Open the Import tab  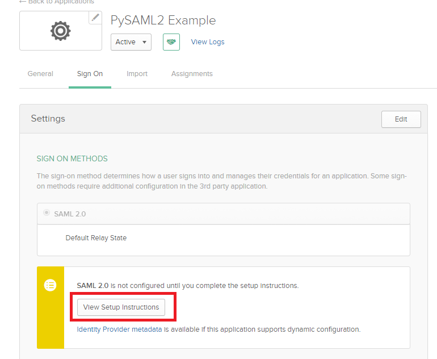tap(137, 74)
